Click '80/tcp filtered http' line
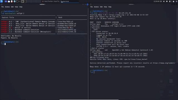Image resolution: width=178 pixels, height=100 pixels. 99,57
